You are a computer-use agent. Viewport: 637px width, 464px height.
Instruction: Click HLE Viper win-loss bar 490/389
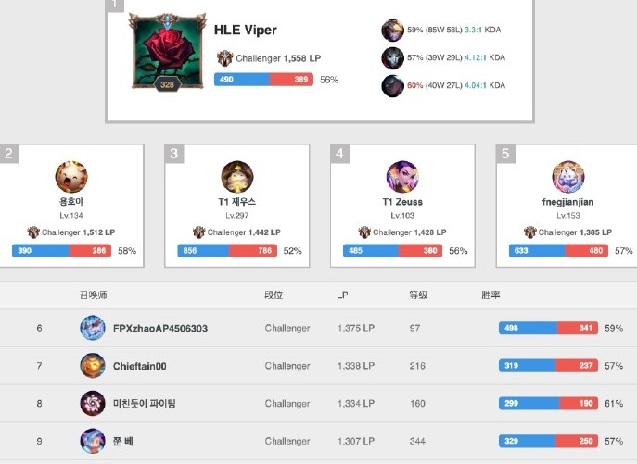click(x=263, y=79)
